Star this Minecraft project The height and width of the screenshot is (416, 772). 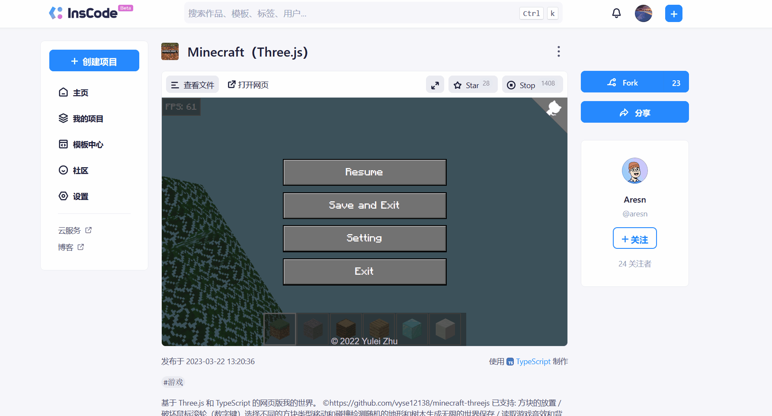tap(473, 85)
